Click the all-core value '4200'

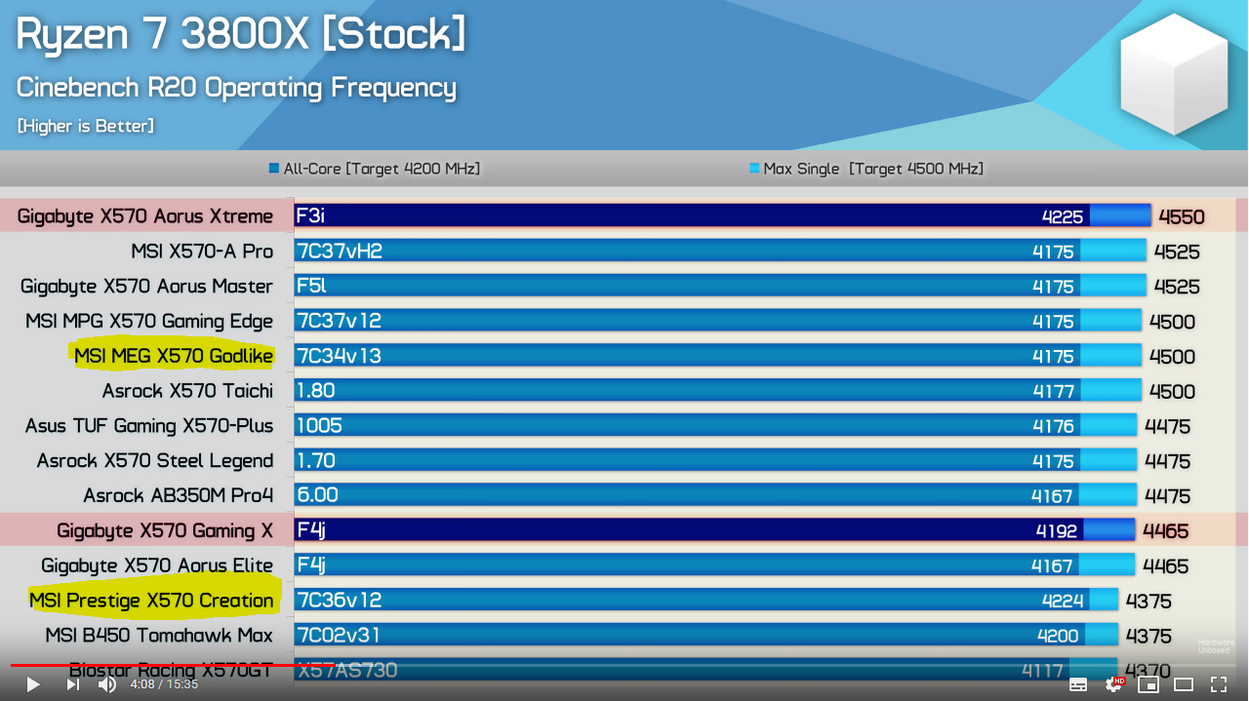point(1058,636)
